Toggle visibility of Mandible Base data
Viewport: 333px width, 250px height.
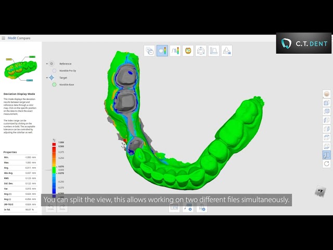coord(54,84)
